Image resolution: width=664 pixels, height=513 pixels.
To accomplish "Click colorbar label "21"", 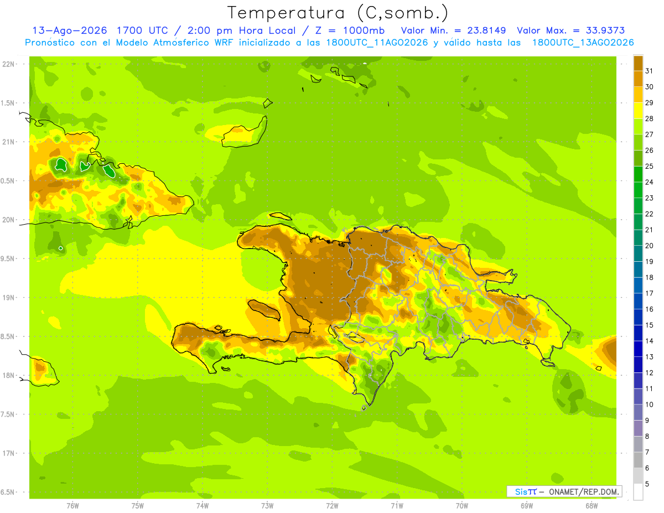I will tap(649, 229).
